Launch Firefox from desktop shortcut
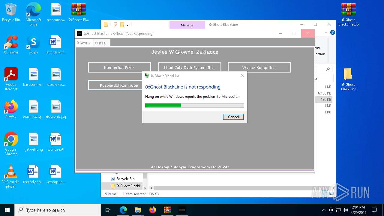 [x=11, y=109]
